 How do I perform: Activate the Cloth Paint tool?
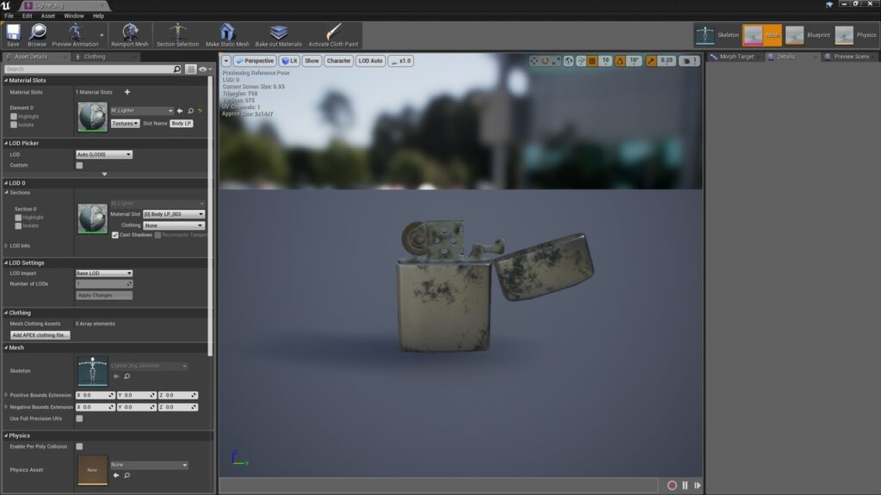(x=333, y=34)
